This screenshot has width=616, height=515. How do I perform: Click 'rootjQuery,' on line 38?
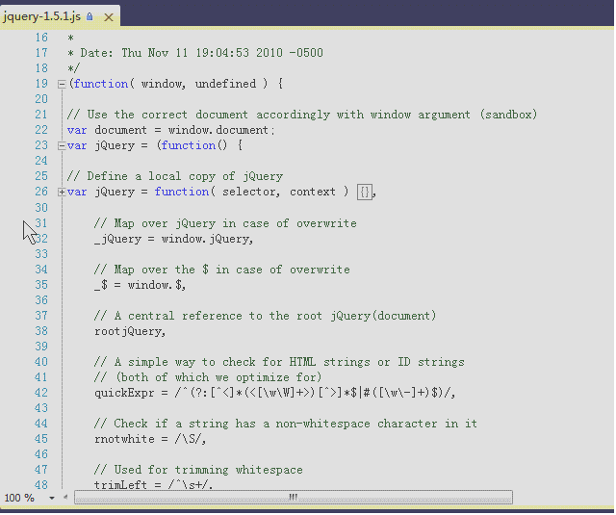(130, 331)
